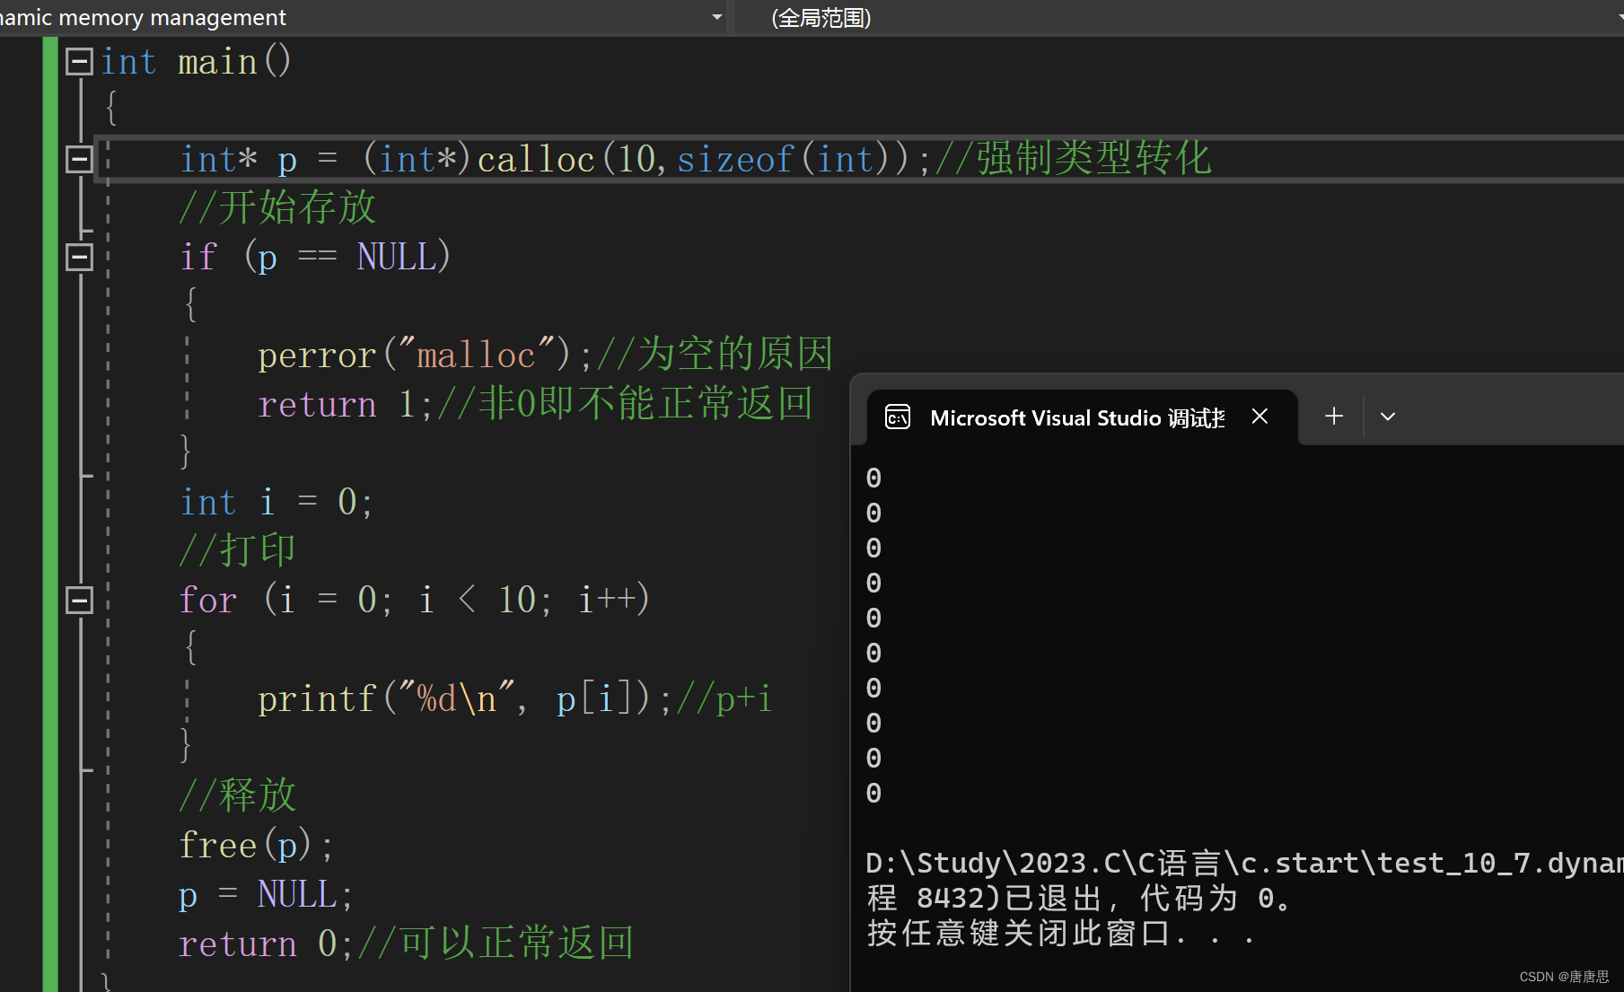Click the printf("%d\n", p[i]) statement
Screen dimensions: 1624x992
tap(464, 698)
